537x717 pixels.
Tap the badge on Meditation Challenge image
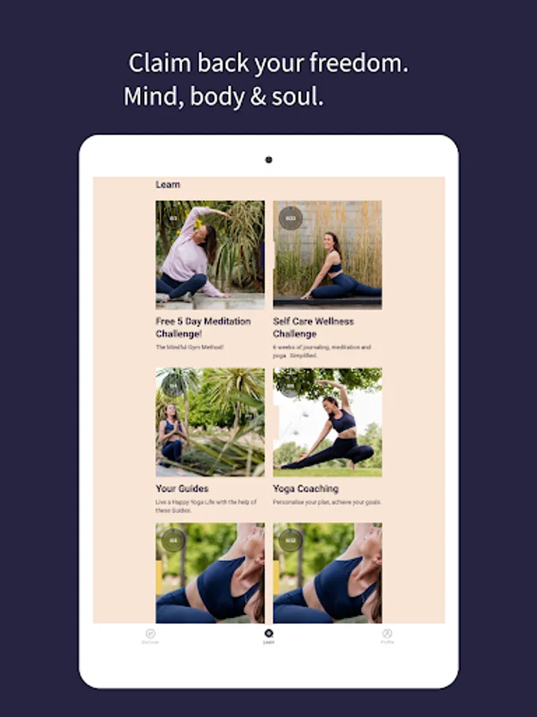(x=173, y=218)
